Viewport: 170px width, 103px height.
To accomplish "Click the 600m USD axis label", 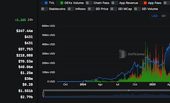I will pyautogui.click(x=48, y=26).
